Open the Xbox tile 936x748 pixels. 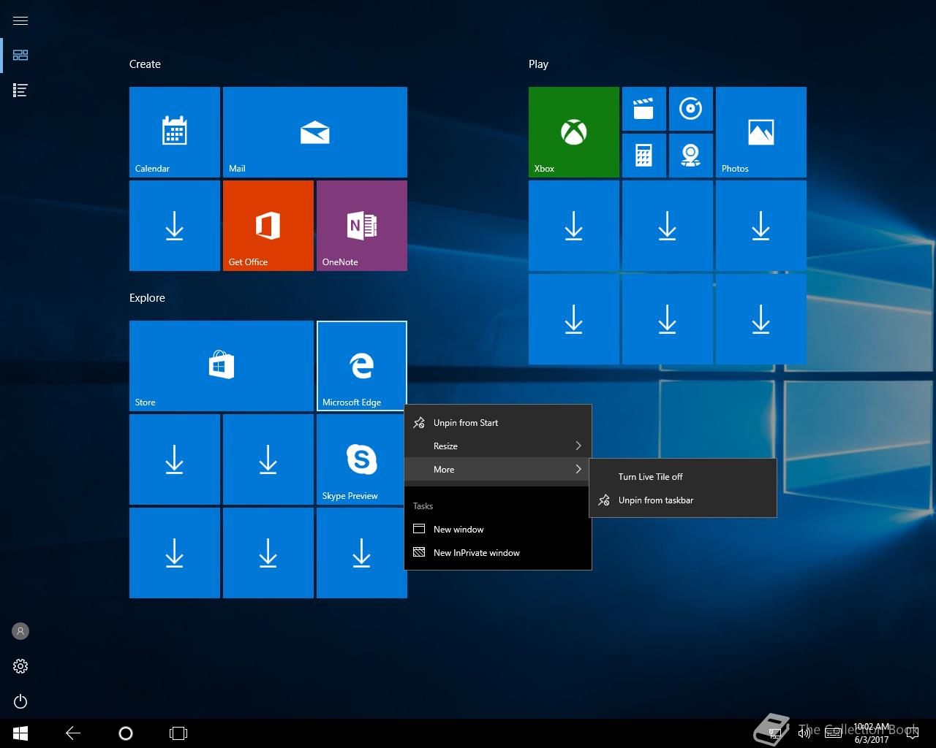pos(574,132)
